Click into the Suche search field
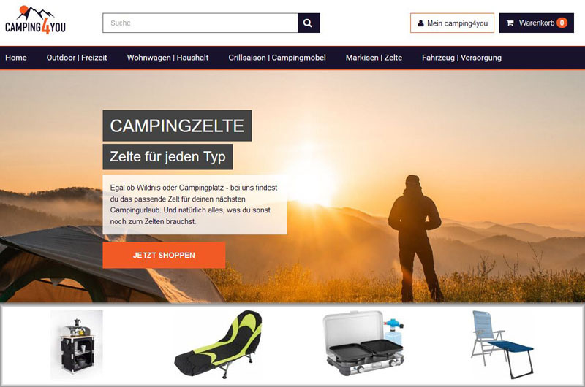This screenshot has width=585, height=387. click(x=200, y=23)
